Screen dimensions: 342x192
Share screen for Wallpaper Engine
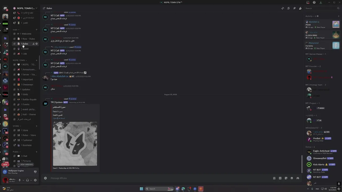(35, 172)
